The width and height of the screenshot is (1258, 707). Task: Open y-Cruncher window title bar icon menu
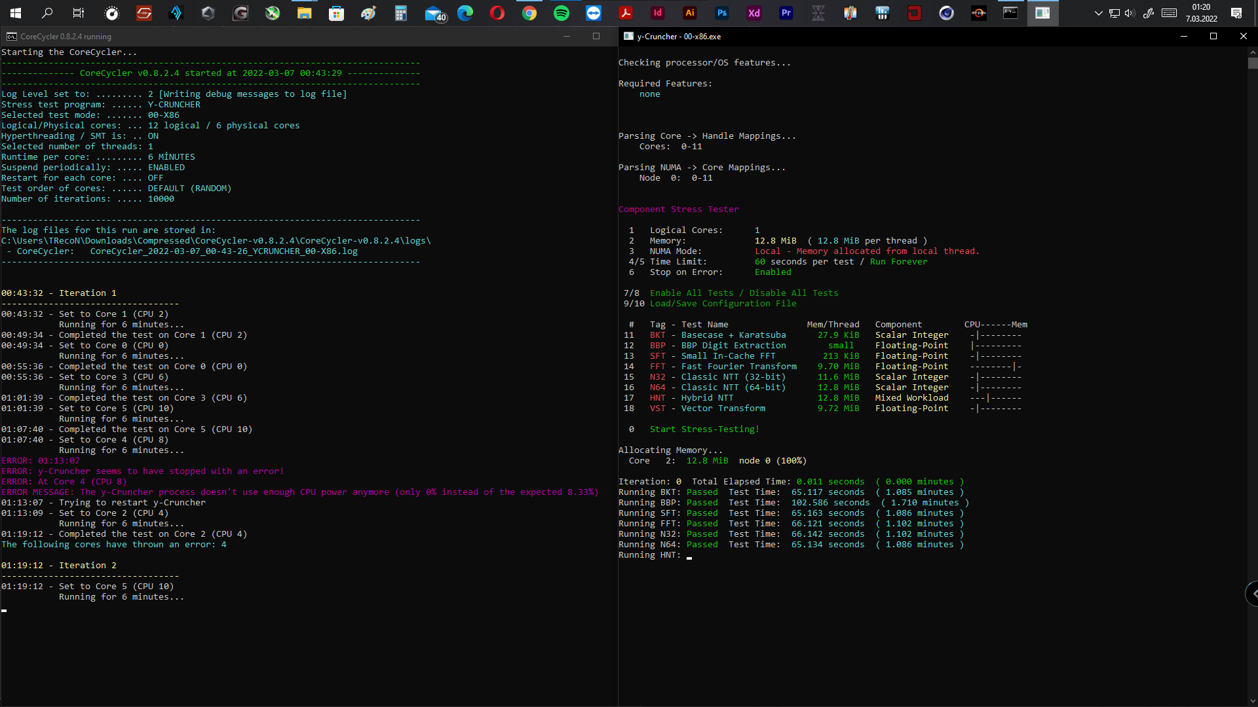pyautogui.click(x=628, y=37)
